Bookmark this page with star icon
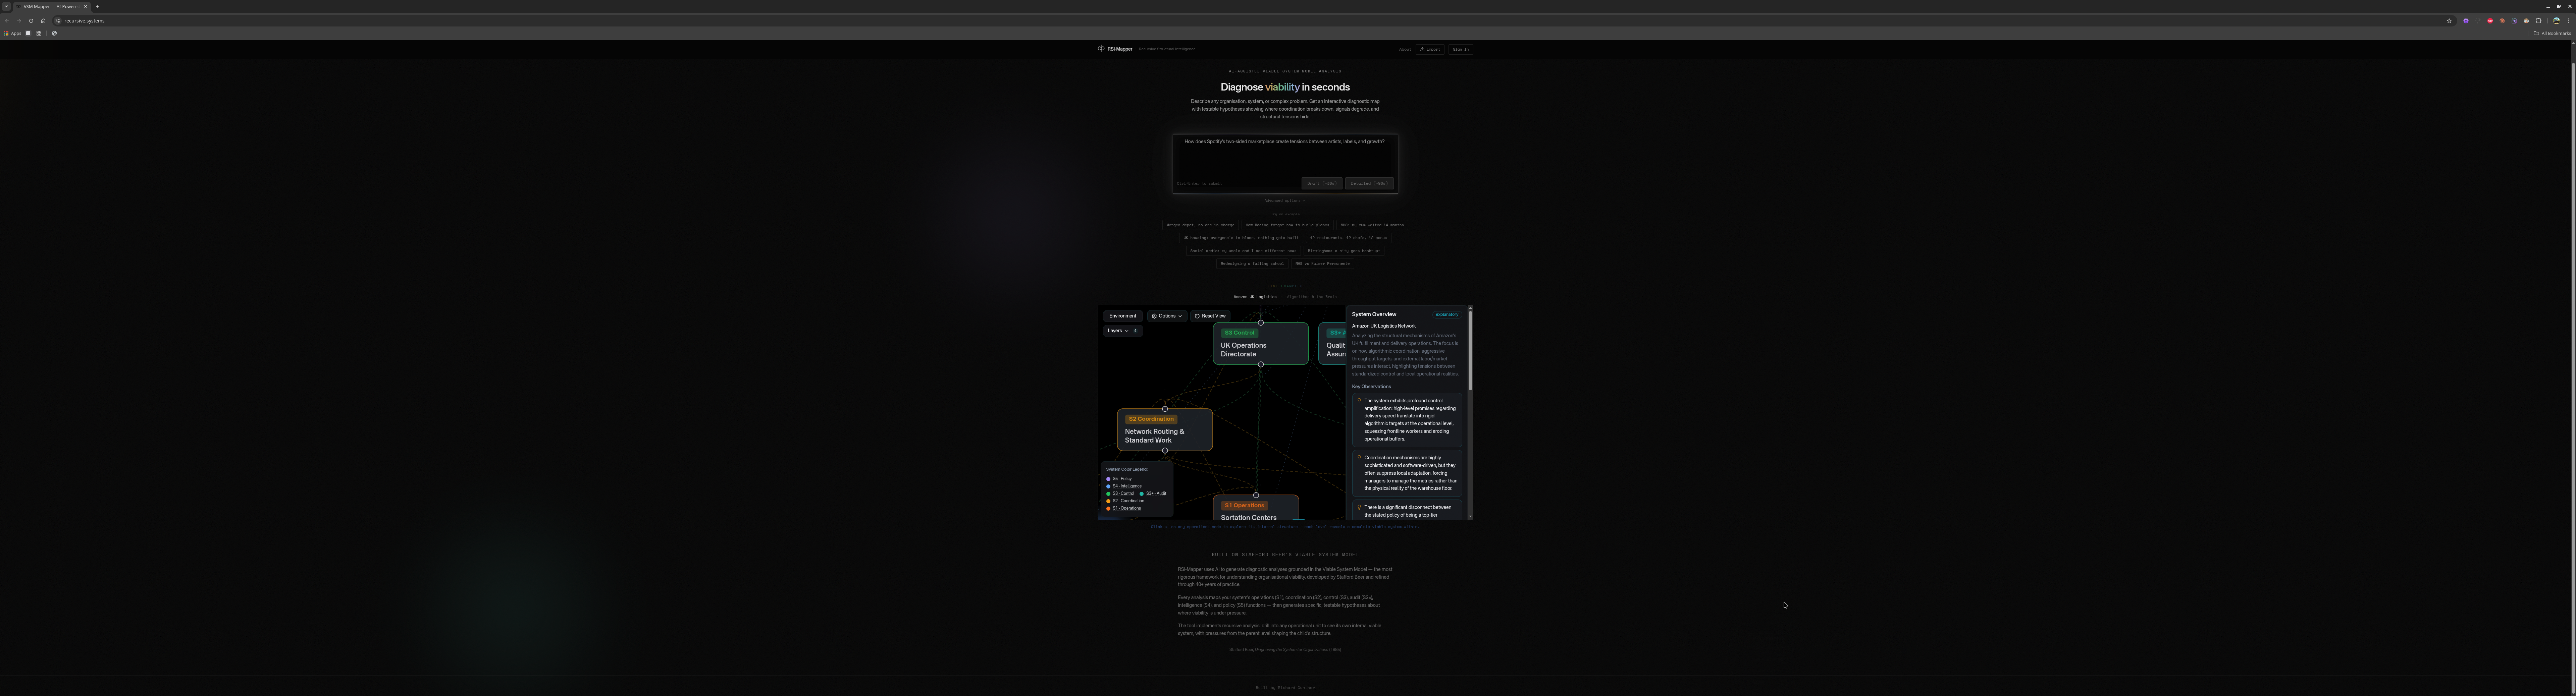This screenshot has width=2576, height=696. 2449,21
